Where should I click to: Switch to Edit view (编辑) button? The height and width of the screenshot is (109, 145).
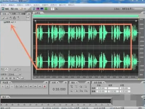point(5,9)
